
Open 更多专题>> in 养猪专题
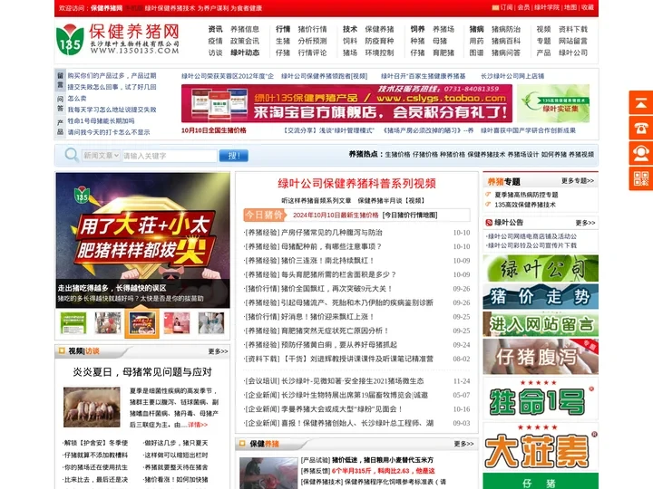(x=578, y=181)
